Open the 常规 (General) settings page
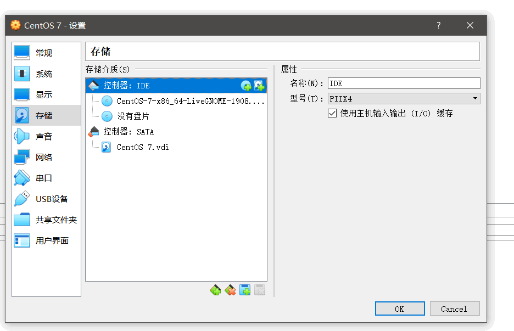 (x=46, y=53)
